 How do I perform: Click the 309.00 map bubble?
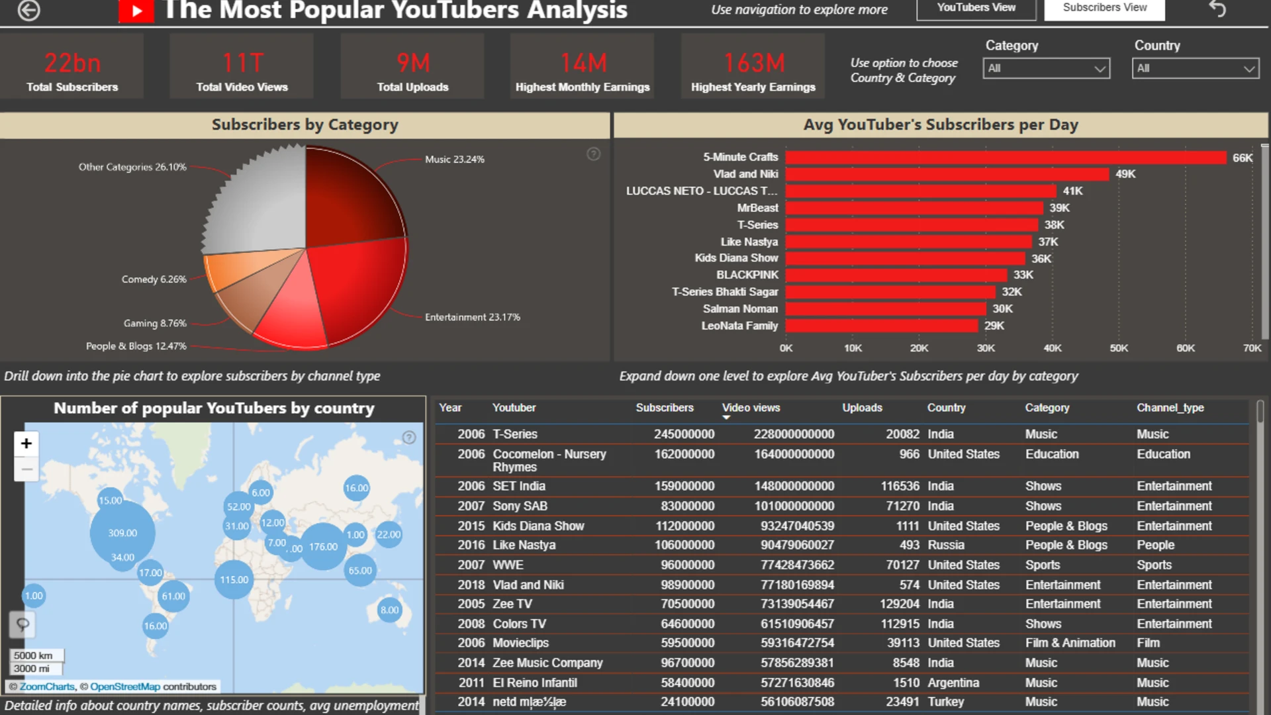point(122,533)
